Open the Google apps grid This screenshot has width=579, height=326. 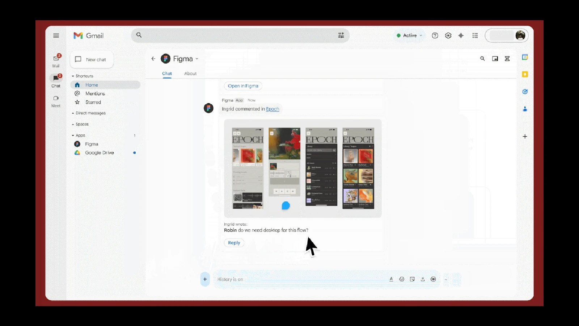[475, 35]
